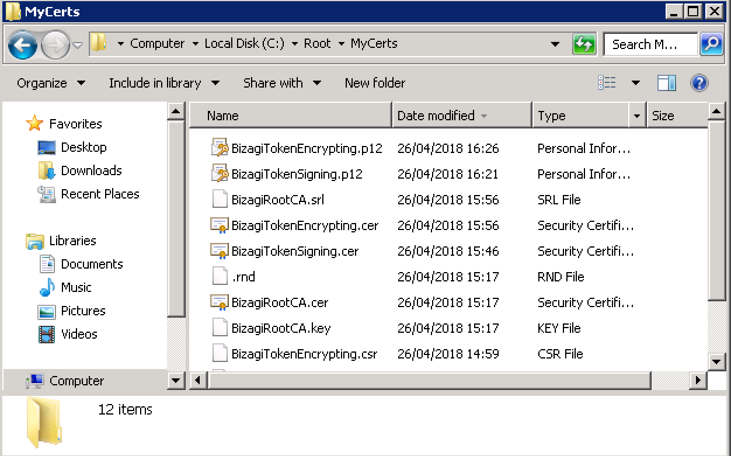Open address bar previous locations dropdown

point(556,44)
